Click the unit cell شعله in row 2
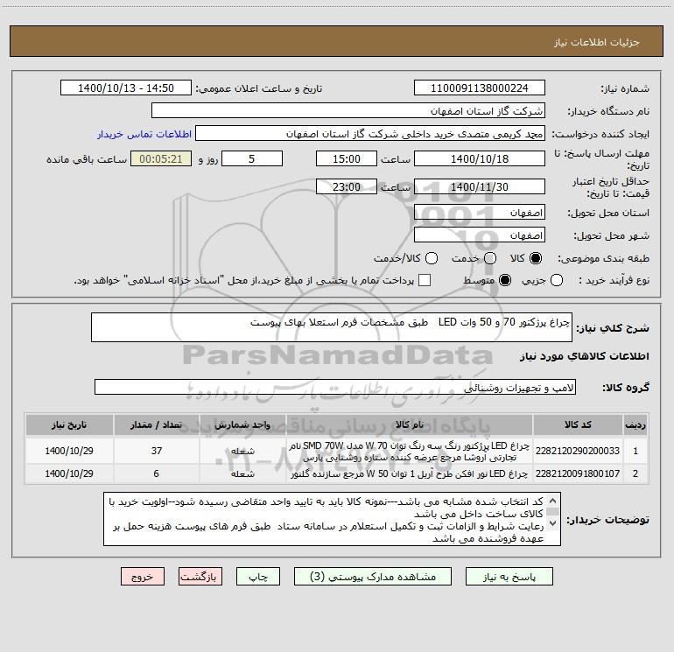The width and height of the screenshot is (674, 652). coord(242,473)
